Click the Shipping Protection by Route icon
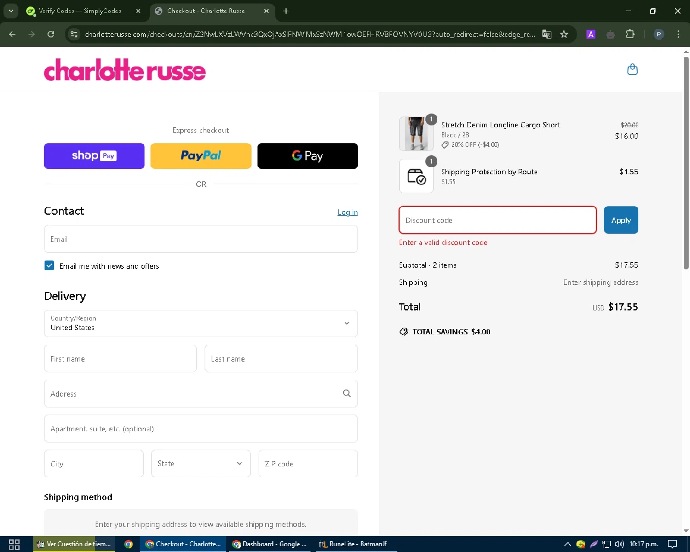The width and height of the screenshot is (690, 552). point(416,176)
